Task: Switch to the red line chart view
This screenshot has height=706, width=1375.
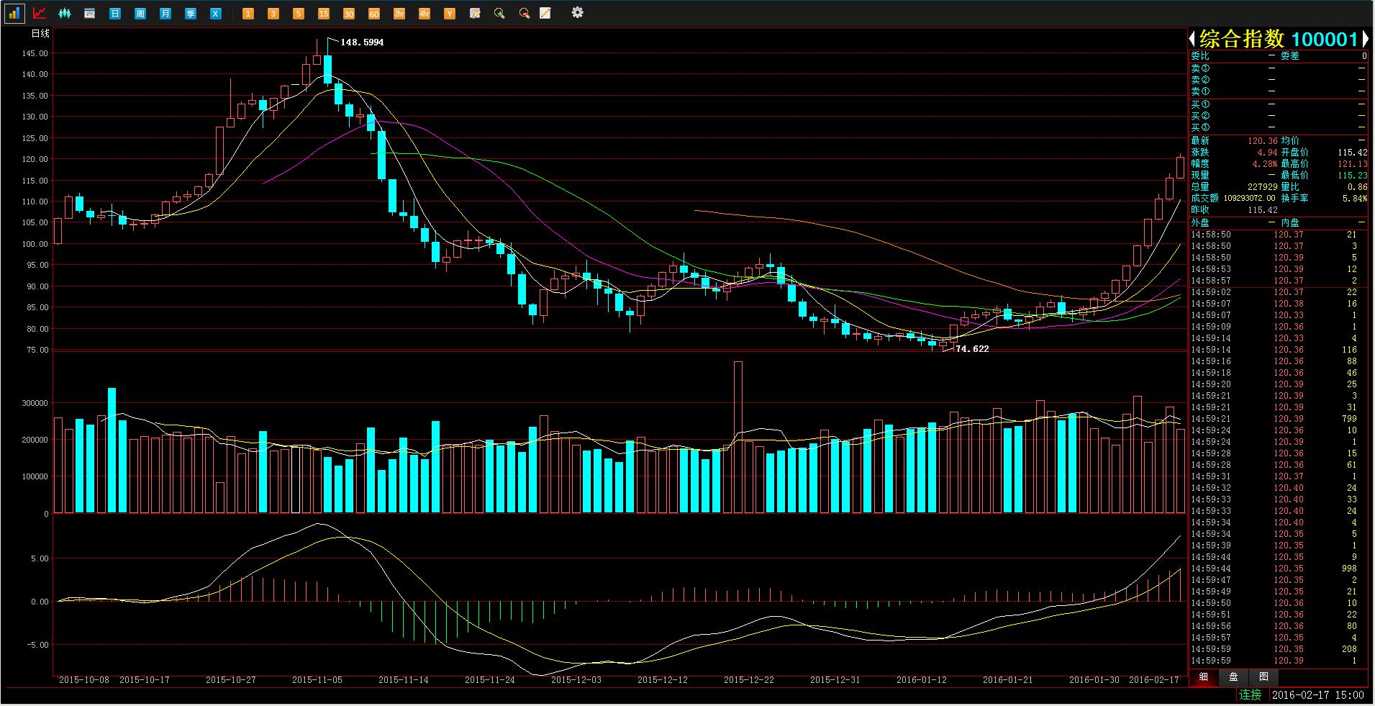Action: click(x=40, y=13)
